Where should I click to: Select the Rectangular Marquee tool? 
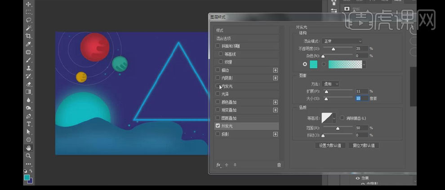coord(29,12)
